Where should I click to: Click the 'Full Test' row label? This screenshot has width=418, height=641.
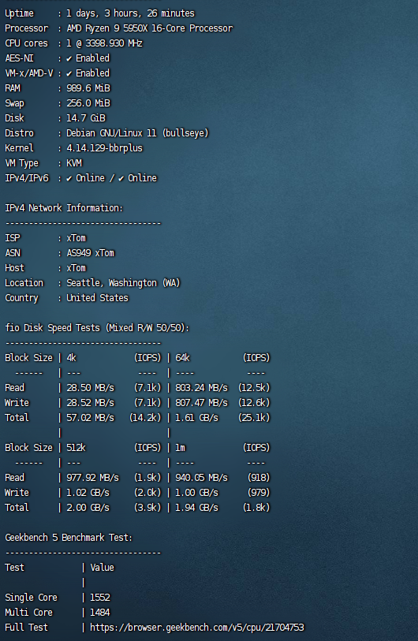(x=26, y=628)
